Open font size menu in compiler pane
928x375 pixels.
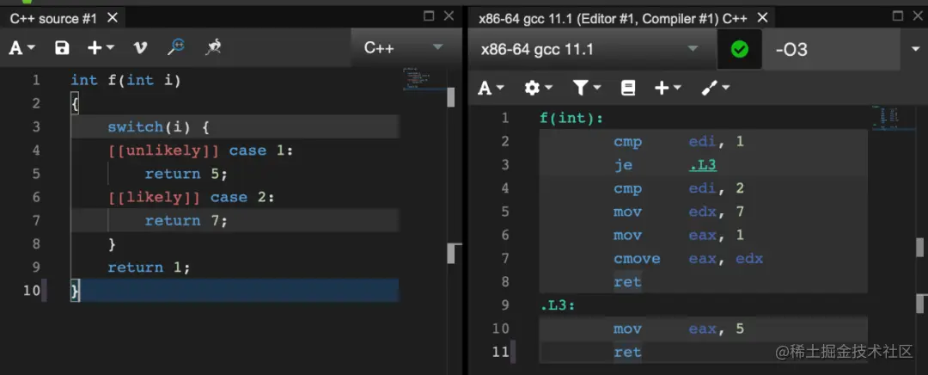click(491, 89)
